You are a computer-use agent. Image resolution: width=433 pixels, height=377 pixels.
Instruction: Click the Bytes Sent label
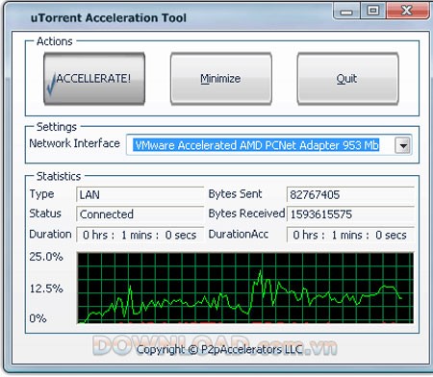coord(235,194)
